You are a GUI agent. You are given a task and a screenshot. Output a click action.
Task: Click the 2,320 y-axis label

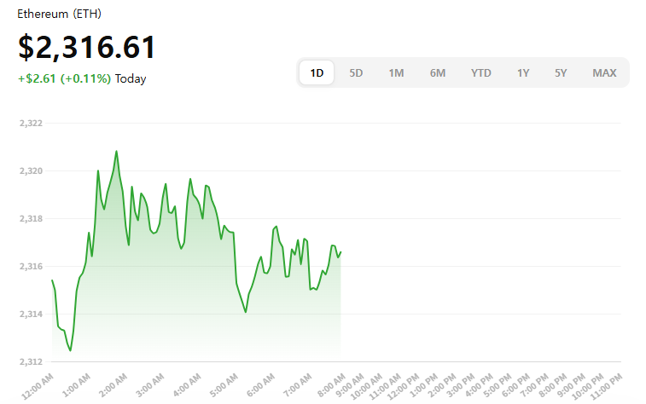31,170
